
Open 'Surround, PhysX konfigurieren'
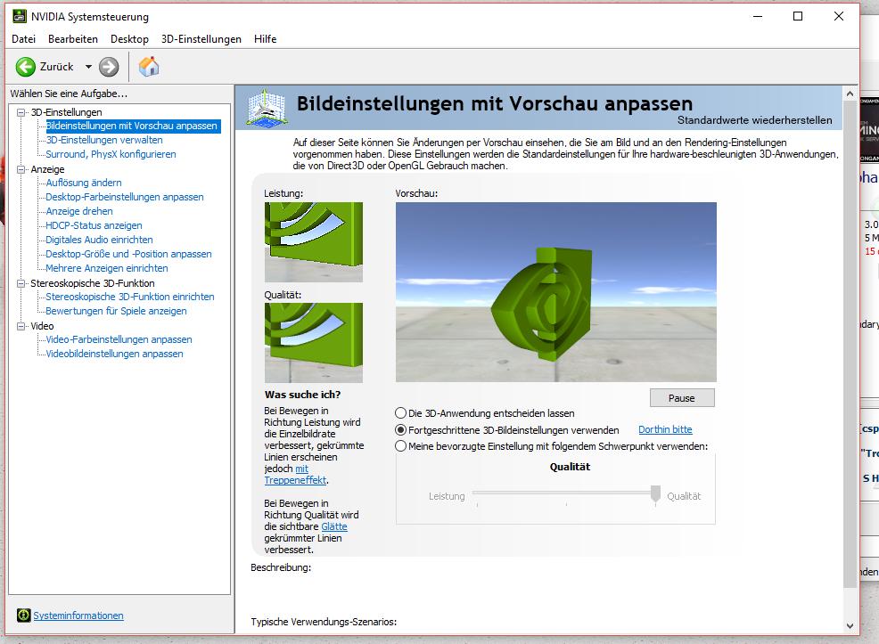point(111,154)
